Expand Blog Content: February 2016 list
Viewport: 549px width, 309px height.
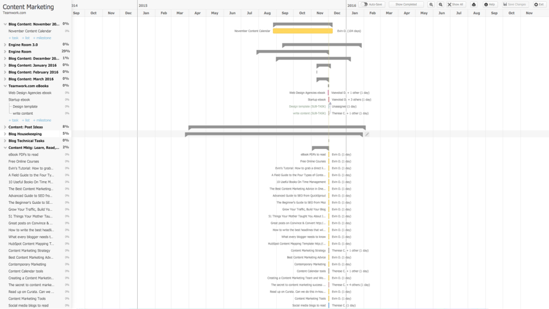(5, 72)
